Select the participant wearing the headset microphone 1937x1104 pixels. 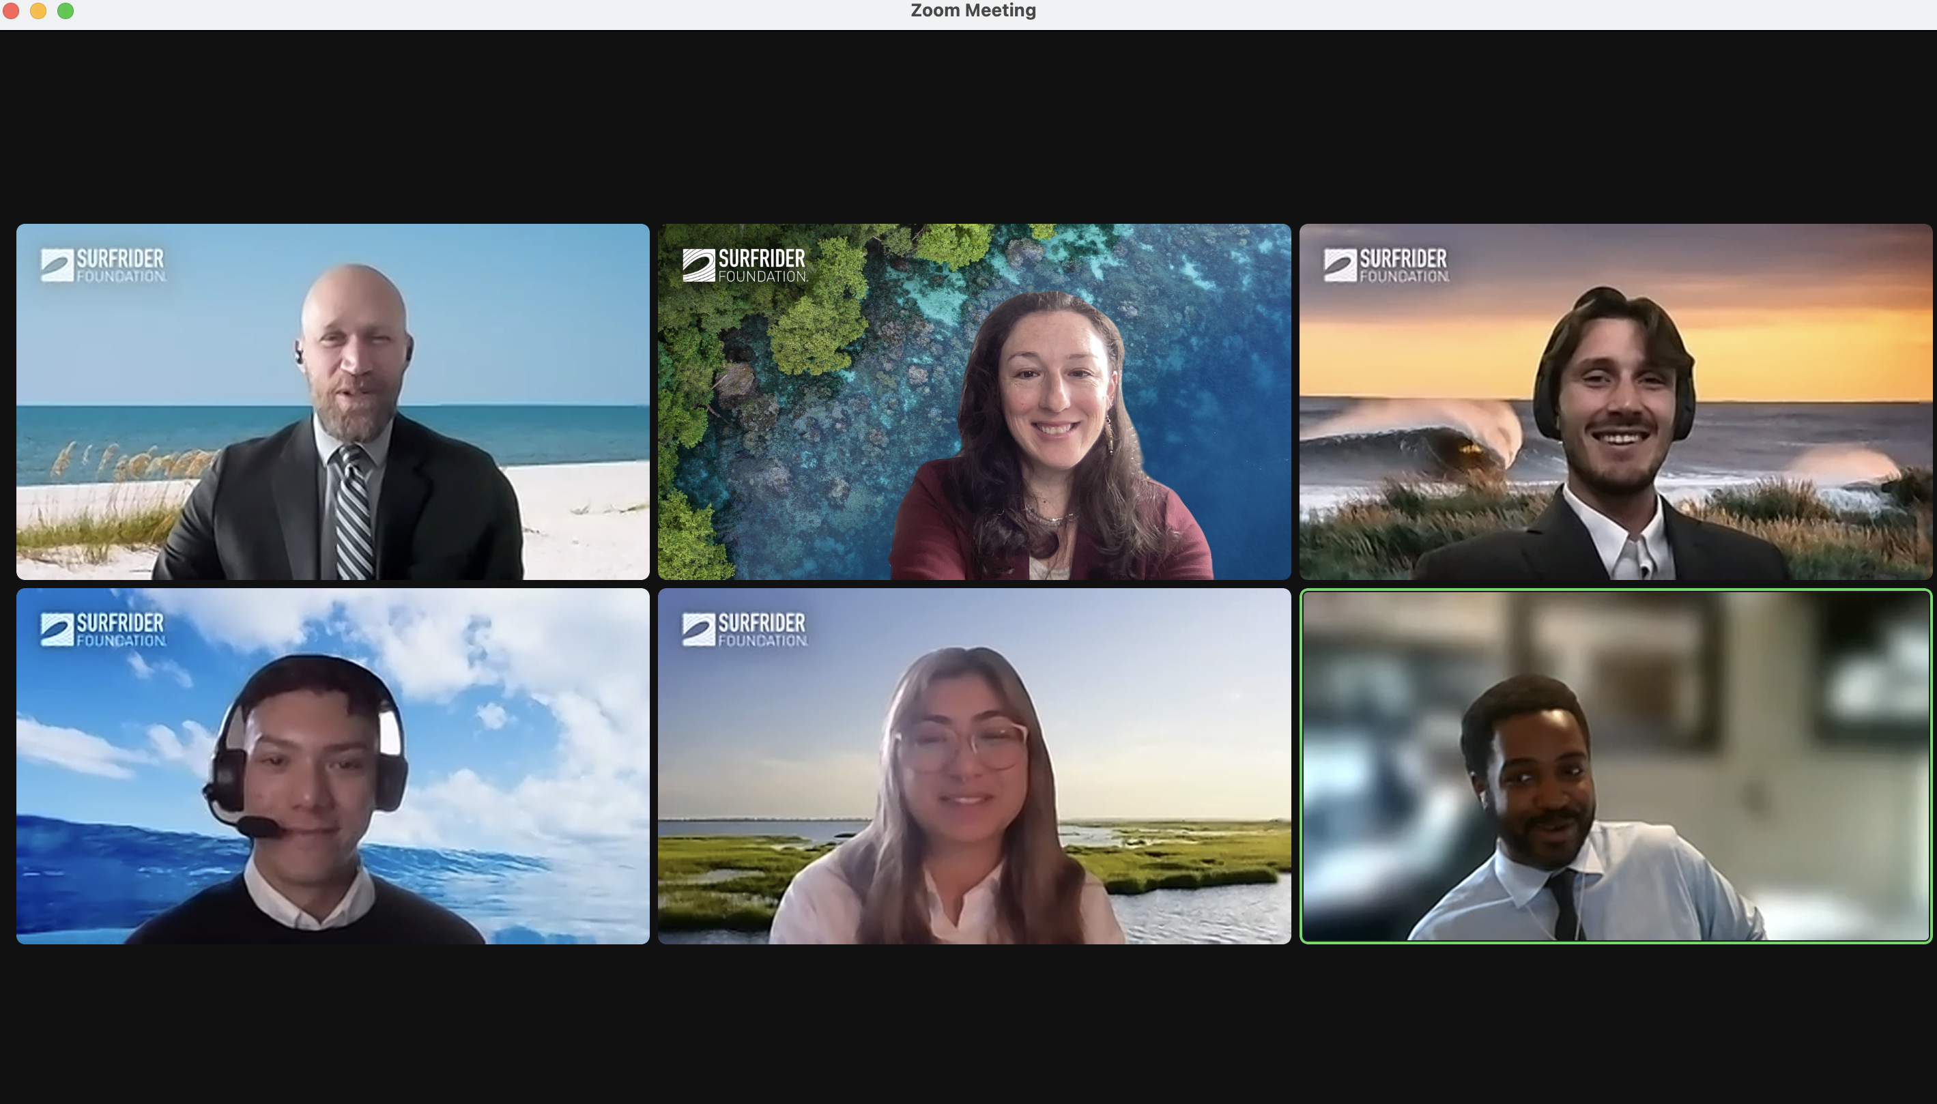coord(333,766)
